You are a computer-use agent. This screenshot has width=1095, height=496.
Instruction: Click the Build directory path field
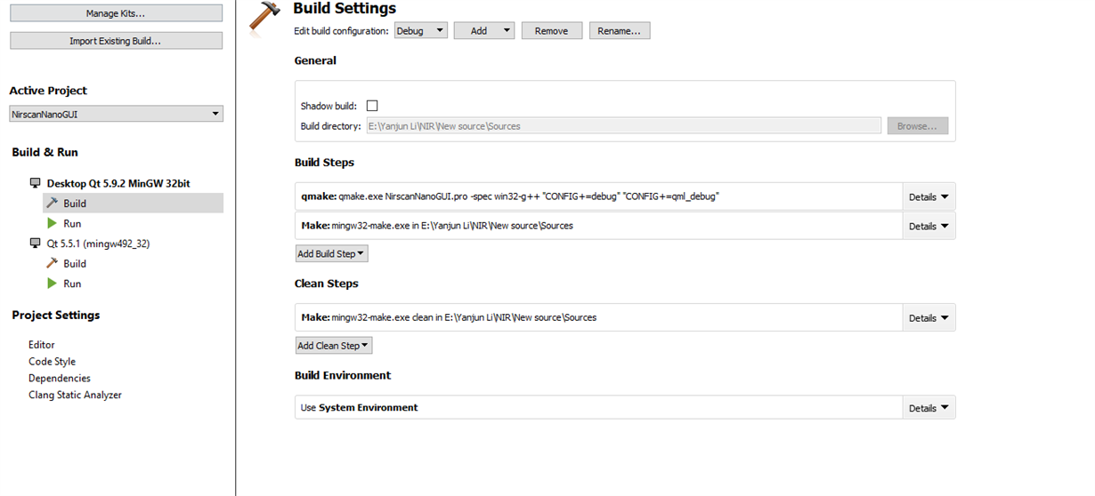[x=623, y=126]
